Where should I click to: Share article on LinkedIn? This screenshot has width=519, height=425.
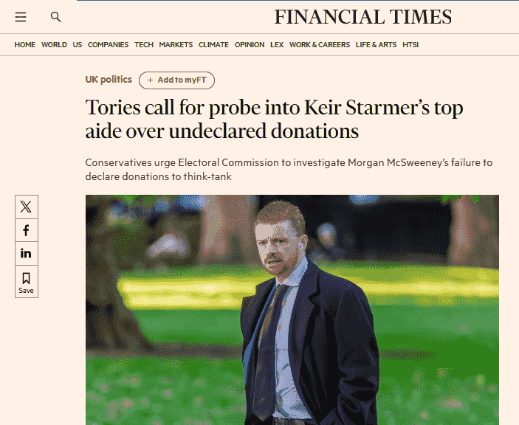(26, 253)
